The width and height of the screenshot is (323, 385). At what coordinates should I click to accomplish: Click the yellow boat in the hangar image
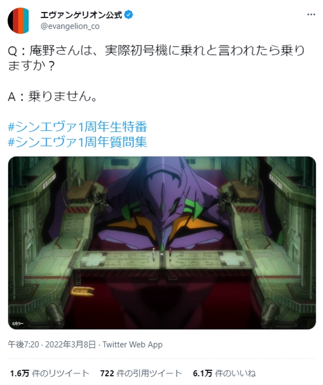tap(82, 291)
